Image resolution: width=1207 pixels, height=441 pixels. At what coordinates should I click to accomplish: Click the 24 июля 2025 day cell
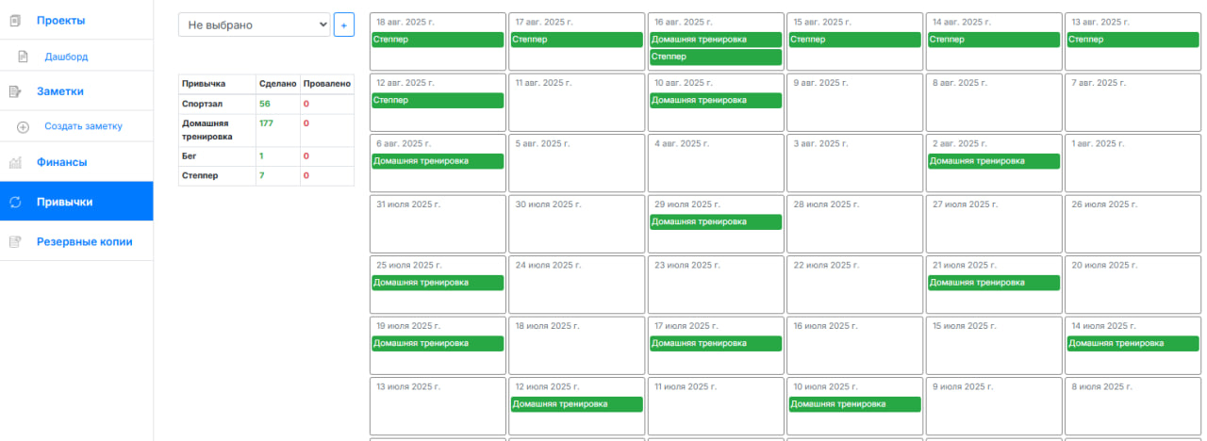coord(577,285)
